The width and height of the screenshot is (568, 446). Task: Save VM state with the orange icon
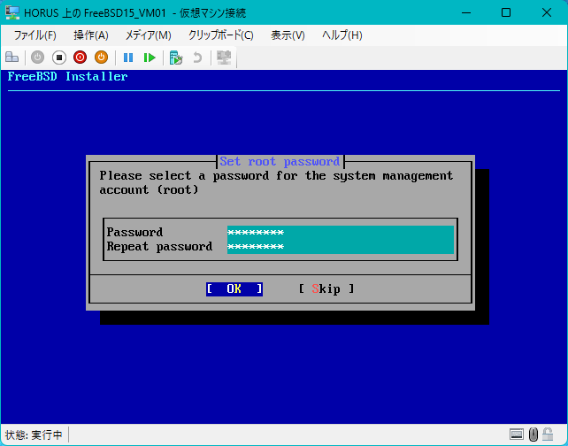[101, 58]
